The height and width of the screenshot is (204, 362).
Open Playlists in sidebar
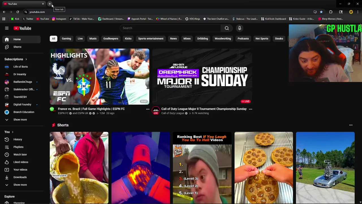pyautogui.click(x=21, y=147)
